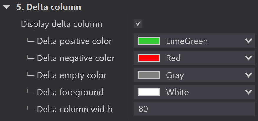This screenshot has width=258, height=121.
Task: Select the Delta positive color label
Action: (x=74, y=41)
